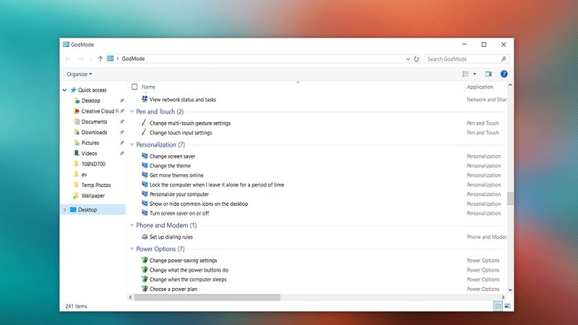Select large icons view in status bar
Screen dimensions: 578x325
click(x=508, y=305)
